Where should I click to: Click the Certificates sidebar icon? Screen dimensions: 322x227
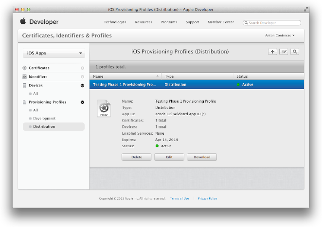point(25,68)
